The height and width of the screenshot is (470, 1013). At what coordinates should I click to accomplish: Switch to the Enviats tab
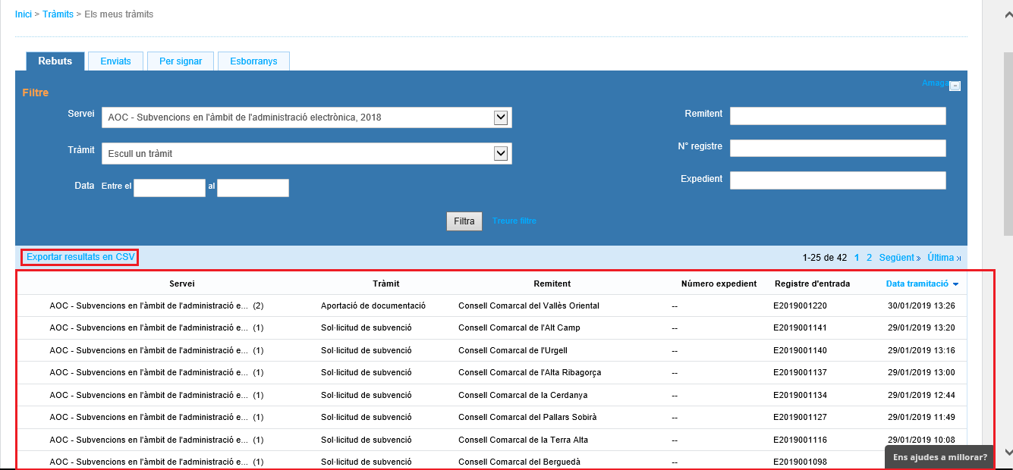pos(115,61)
